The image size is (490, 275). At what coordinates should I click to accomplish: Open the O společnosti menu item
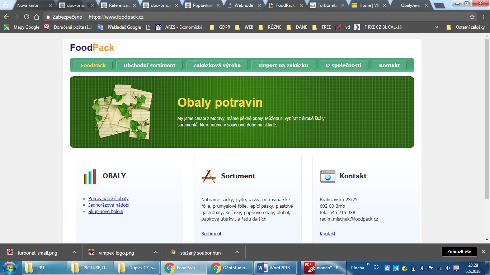coord(343,65)
